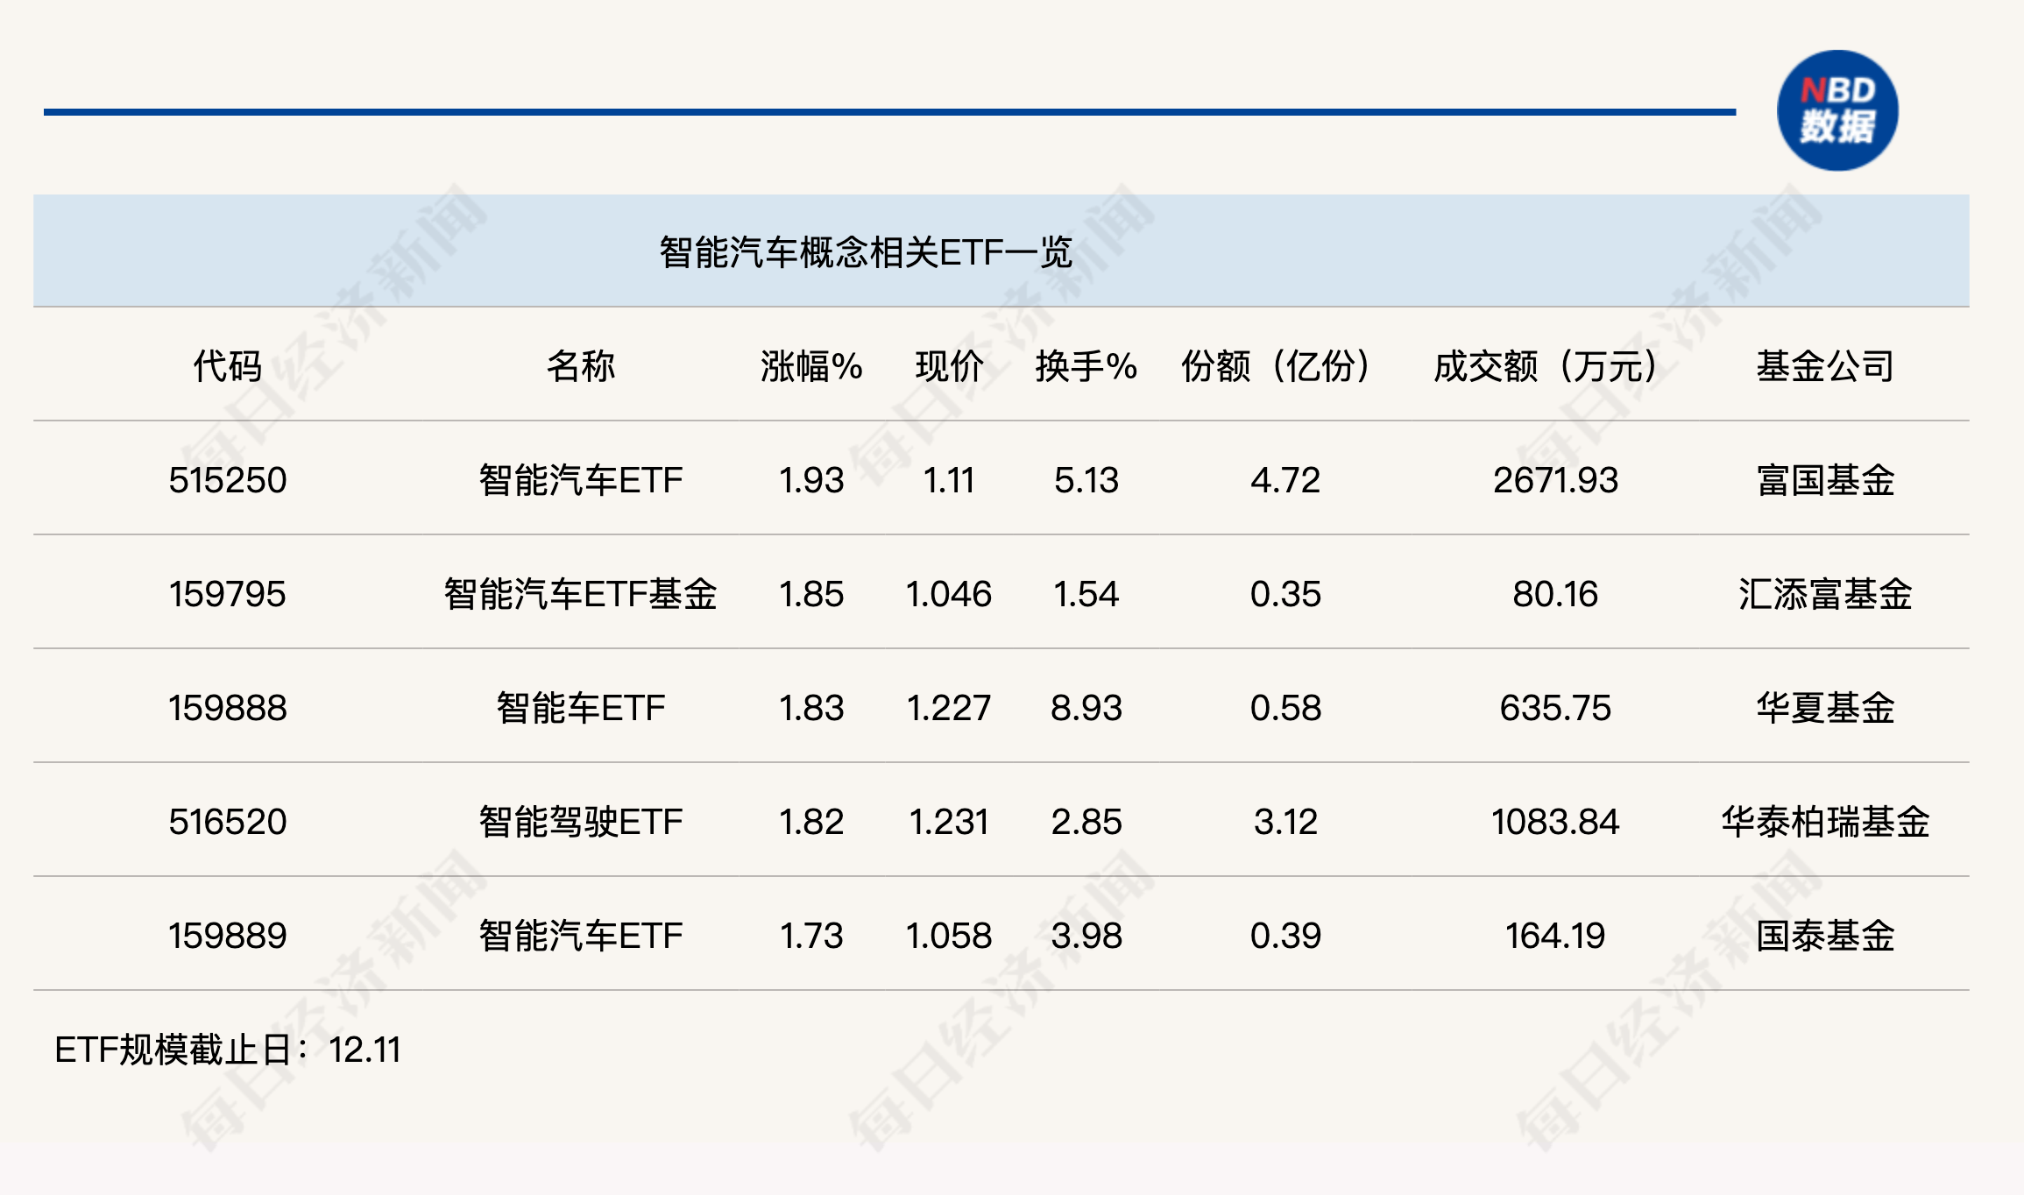Click 汇添富基金 company name
The height and width of the screenshot is (1195, 2024).
click(1825, 594)
